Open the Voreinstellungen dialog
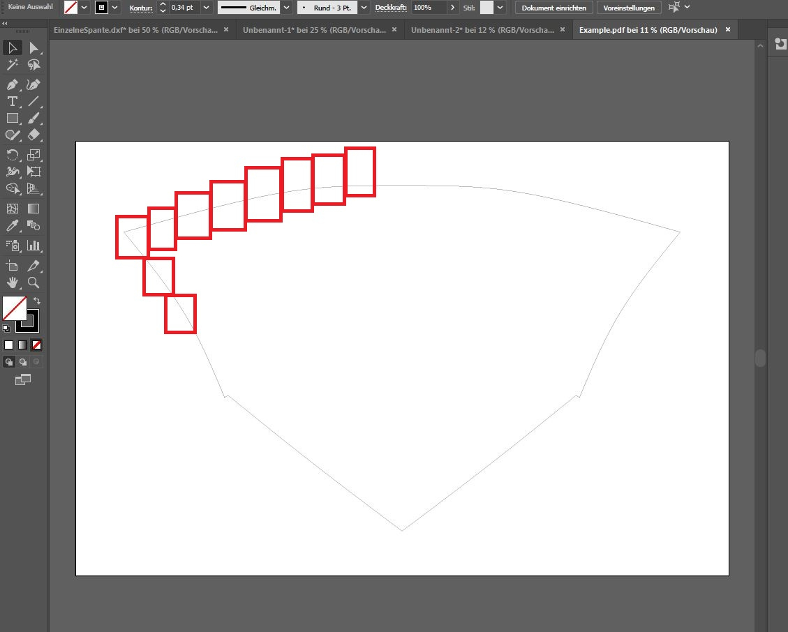Image resolution: width=788 pixels, height=632 pixels. click(628, 8)
